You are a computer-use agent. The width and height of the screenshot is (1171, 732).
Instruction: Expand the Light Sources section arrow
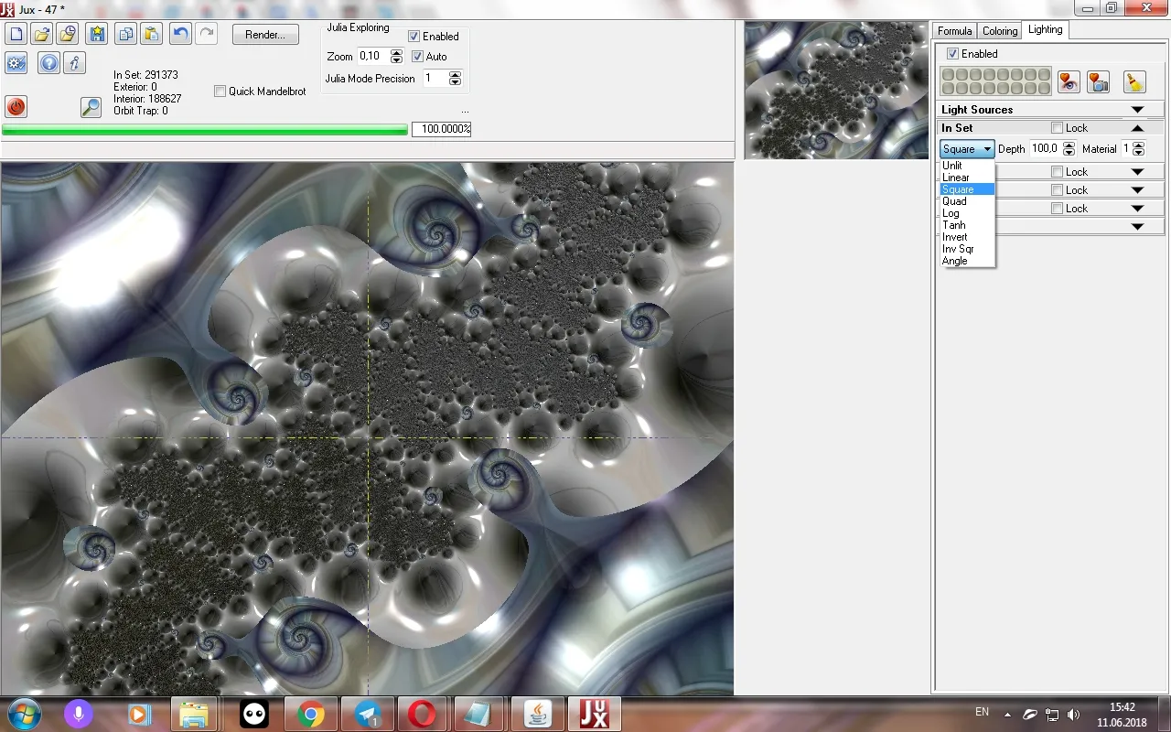[x=1137, y=110]
